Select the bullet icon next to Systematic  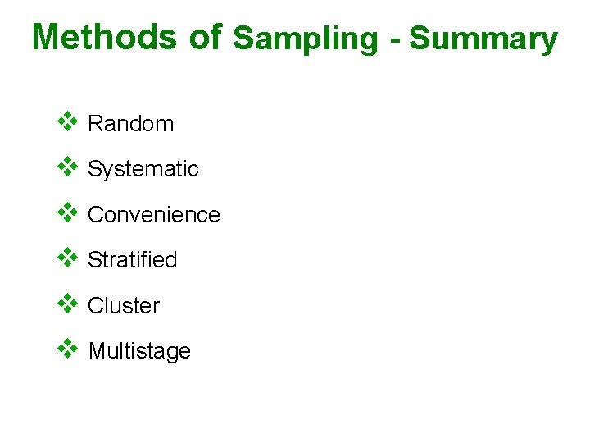(66, 167)
